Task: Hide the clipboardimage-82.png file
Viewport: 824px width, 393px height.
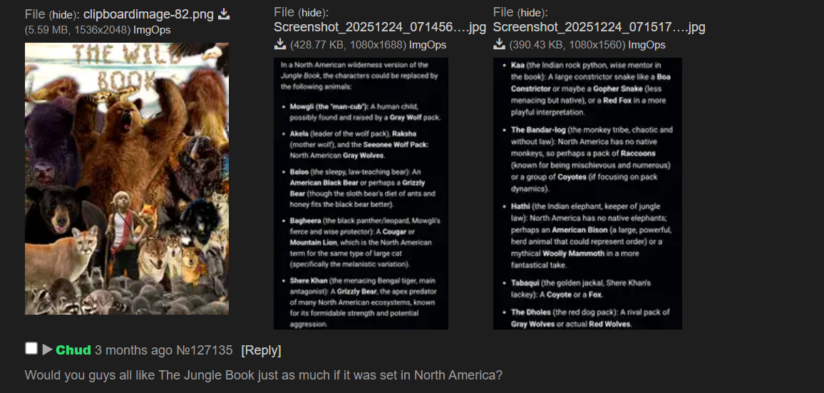Action: (65, 15)
